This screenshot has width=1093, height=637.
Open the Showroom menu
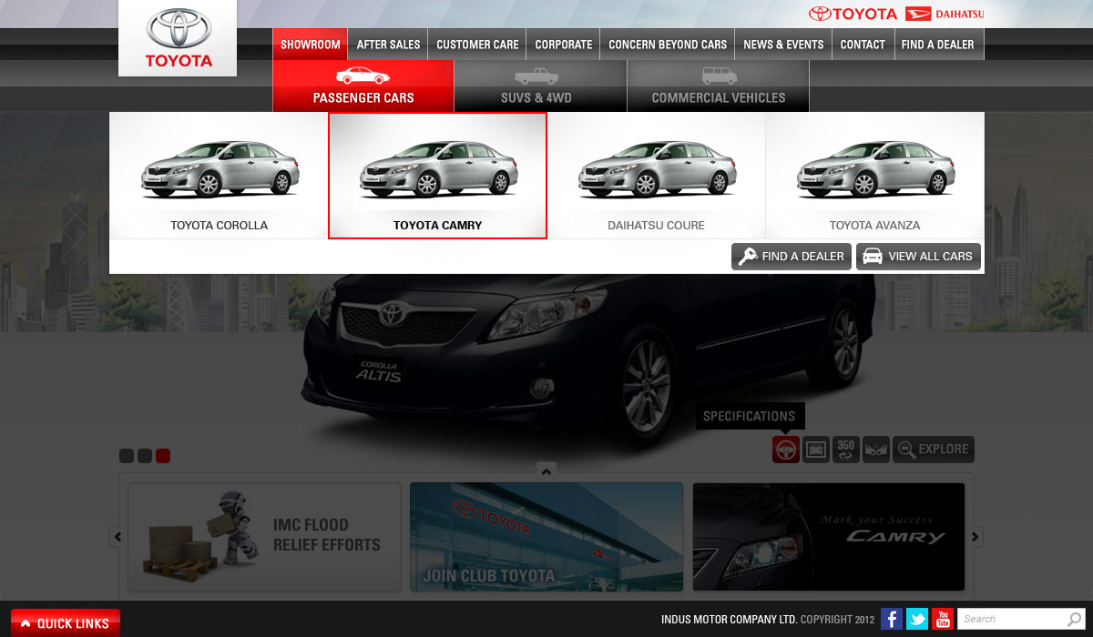pos(310,44)
